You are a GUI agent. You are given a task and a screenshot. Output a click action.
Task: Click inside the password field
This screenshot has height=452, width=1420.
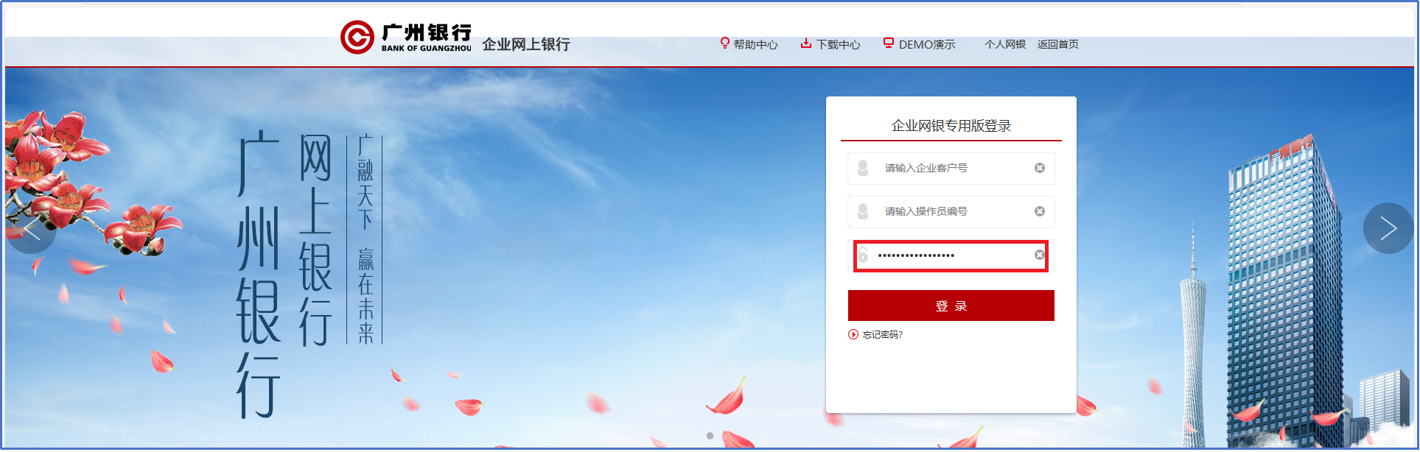(x=951, y=255)
